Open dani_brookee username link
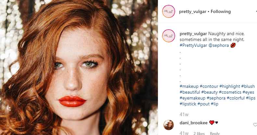 (193, 123)
